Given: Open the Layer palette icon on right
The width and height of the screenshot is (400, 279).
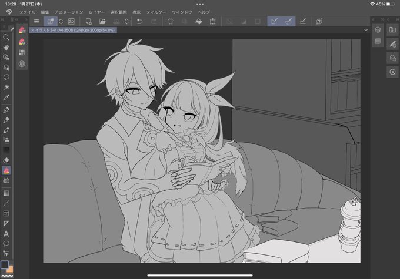Looking at the screenshot, I should 378,30.
